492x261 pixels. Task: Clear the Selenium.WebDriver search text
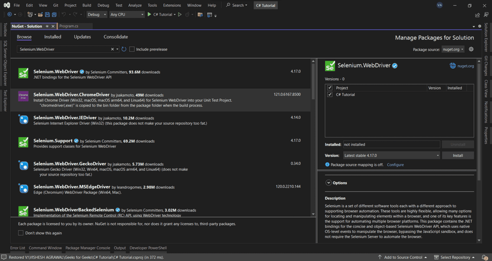(x=112, y=49)
